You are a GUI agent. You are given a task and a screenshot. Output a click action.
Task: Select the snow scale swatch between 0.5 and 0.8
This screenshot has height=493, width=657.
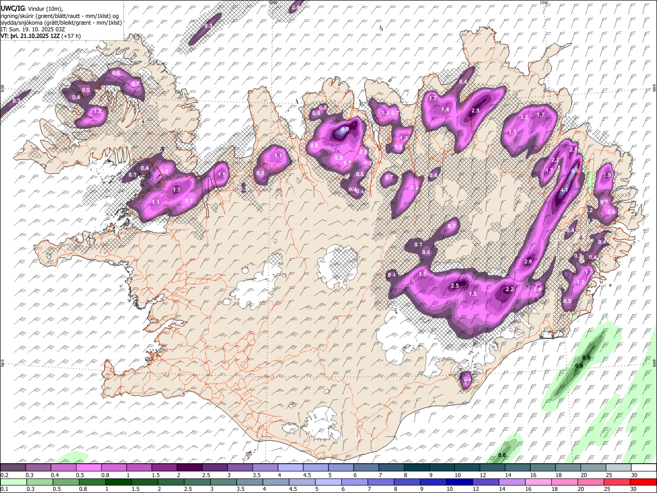pos(89,468)
